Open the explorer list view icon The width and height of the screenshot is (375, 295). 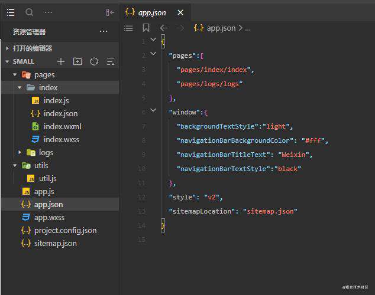click(11, 12)
